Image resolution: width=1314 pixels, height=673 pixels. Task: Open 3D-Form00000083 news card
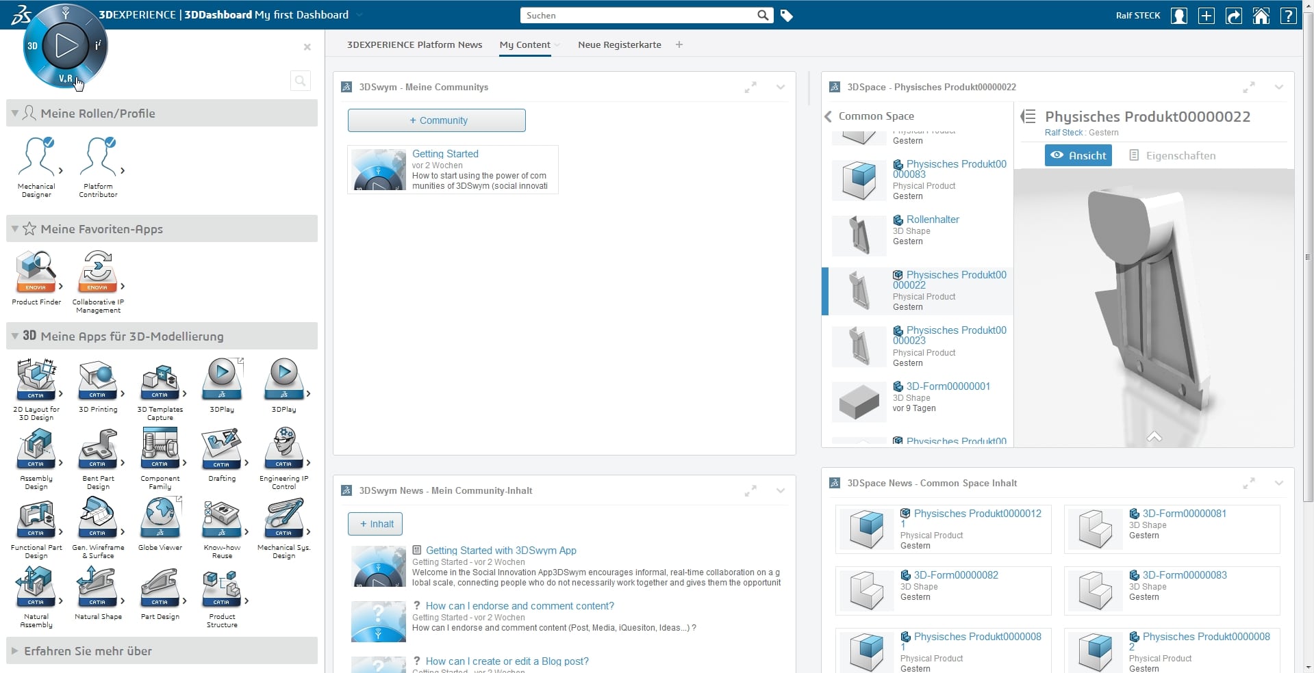click(1172, 591)
